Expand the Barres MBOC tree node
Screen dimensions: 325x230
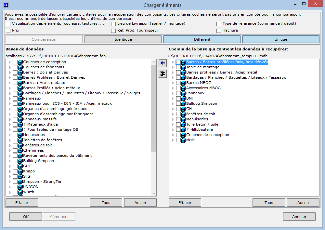click(x=173, y=83)
